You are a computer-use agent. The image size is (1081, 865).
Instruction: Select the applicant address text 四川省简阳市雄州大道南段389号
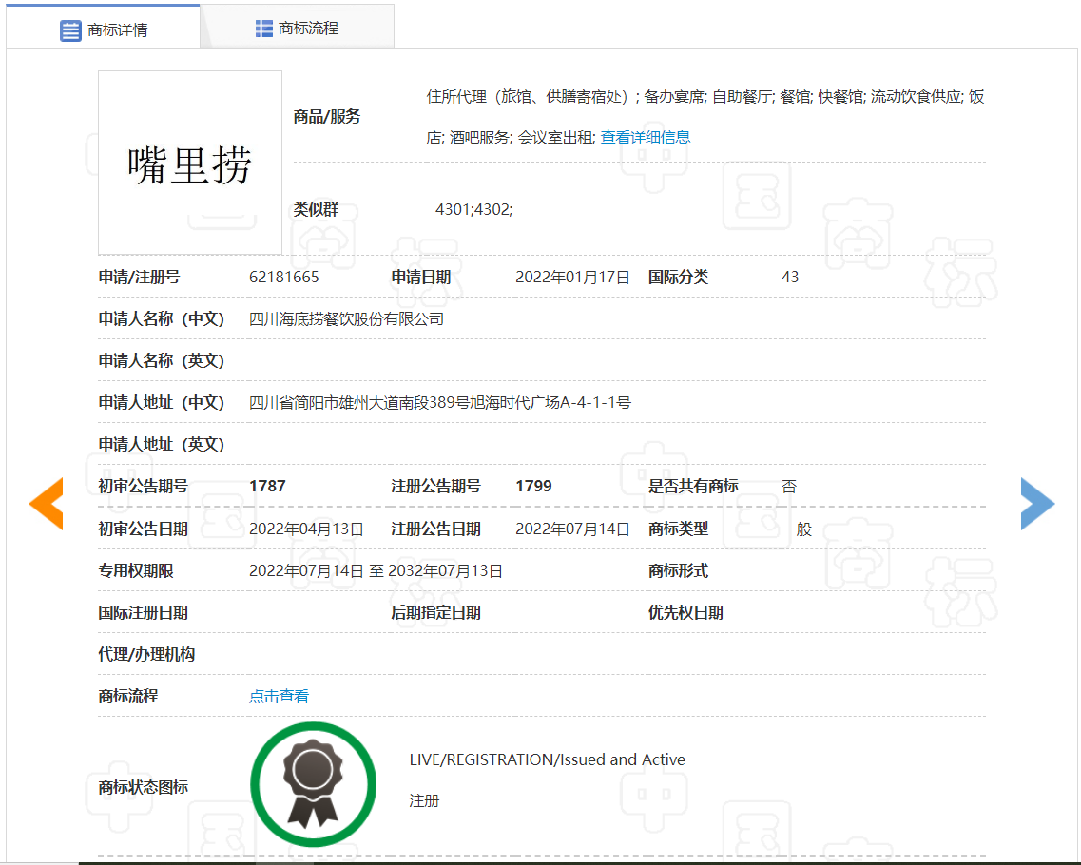tap(358, 402)
